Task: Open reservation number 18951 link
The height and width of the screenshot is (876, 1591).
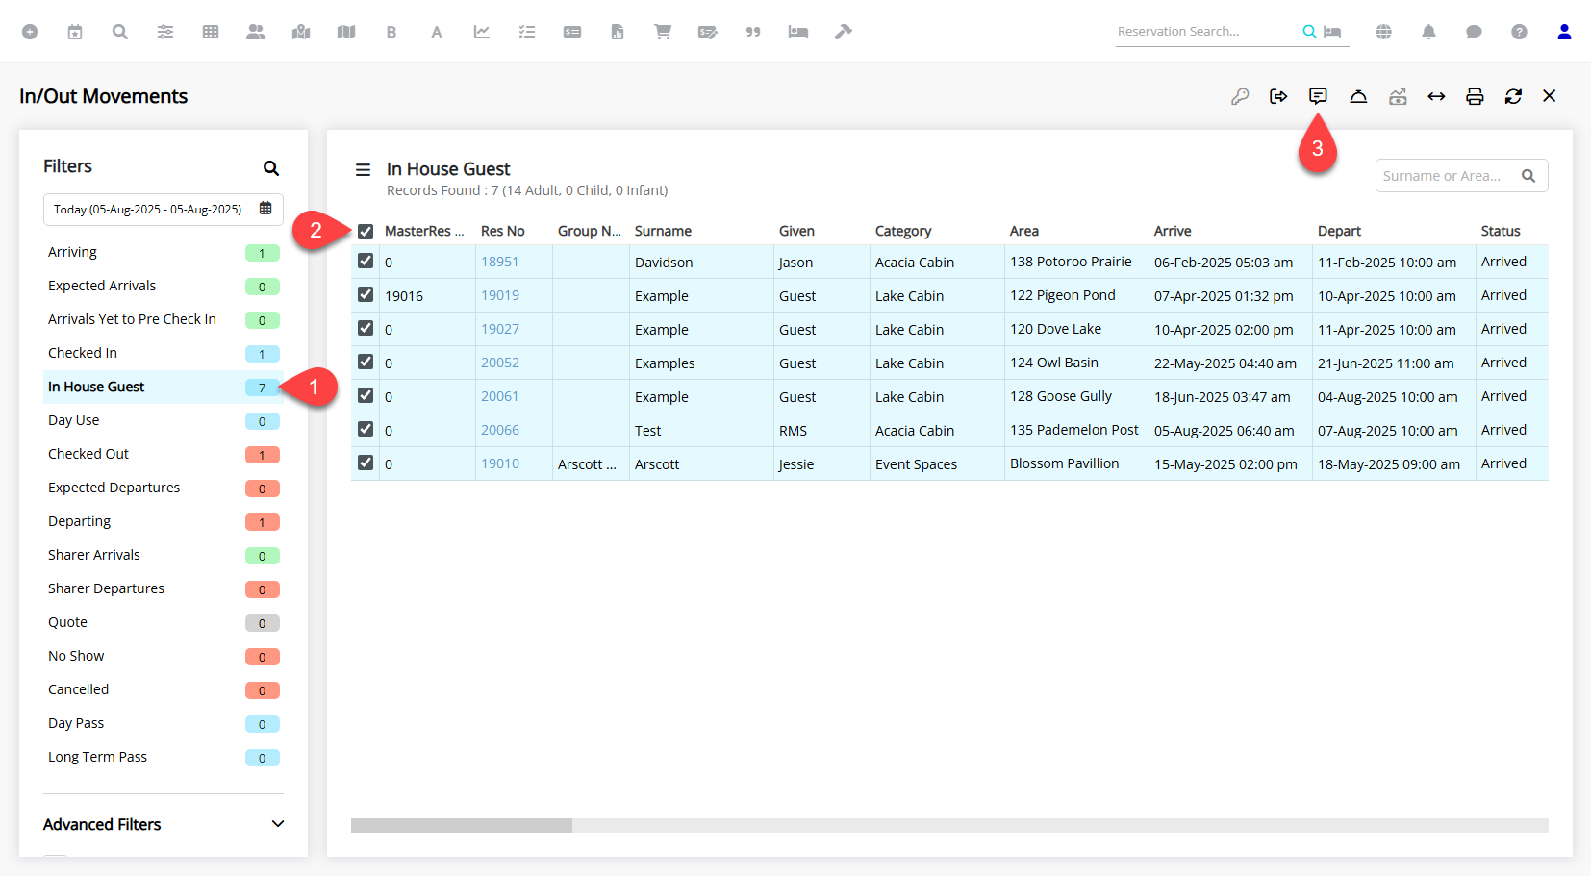Action: [500, 262]
